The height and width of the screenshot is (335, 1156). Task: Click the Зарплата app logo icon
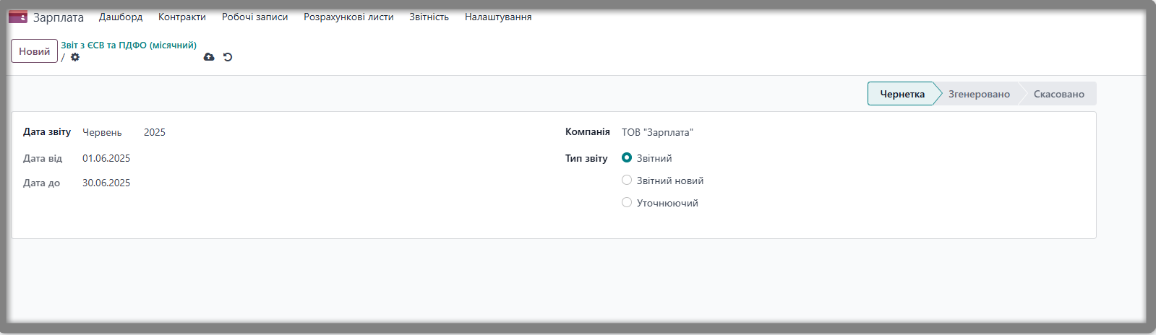click(18, 17)
